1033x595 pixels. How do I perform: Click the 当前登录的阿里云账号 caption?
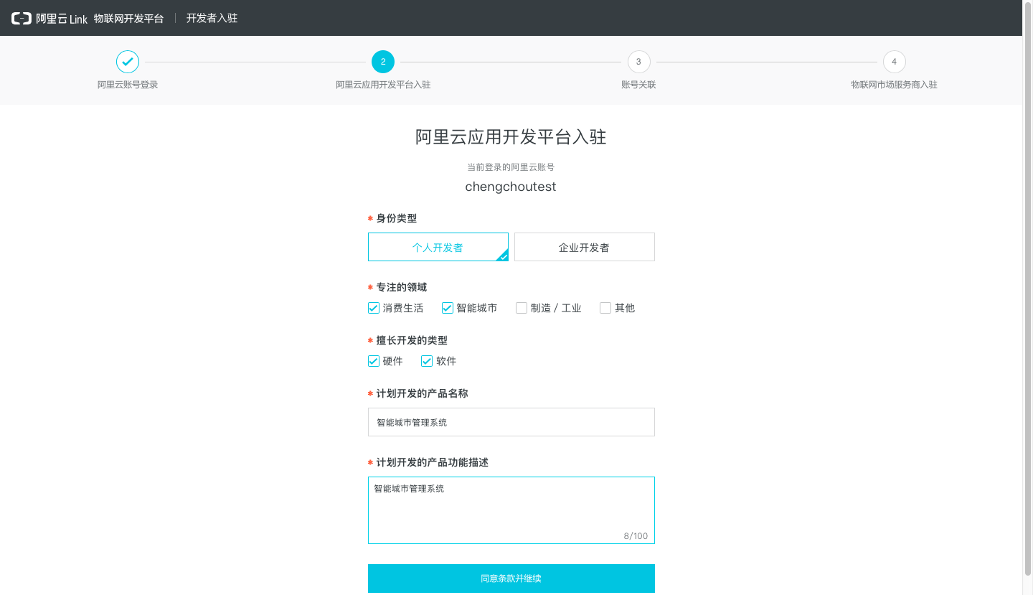[x=511, y=167]
